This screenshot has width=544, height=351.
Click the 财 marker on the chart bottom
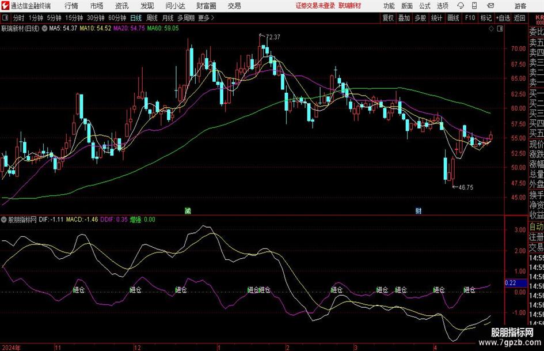[419, 210]
